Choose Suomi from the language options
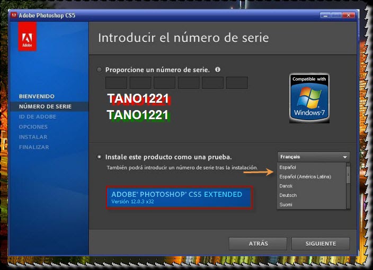The height and width of the screenshot is (270, 373). tap(286, 204)
